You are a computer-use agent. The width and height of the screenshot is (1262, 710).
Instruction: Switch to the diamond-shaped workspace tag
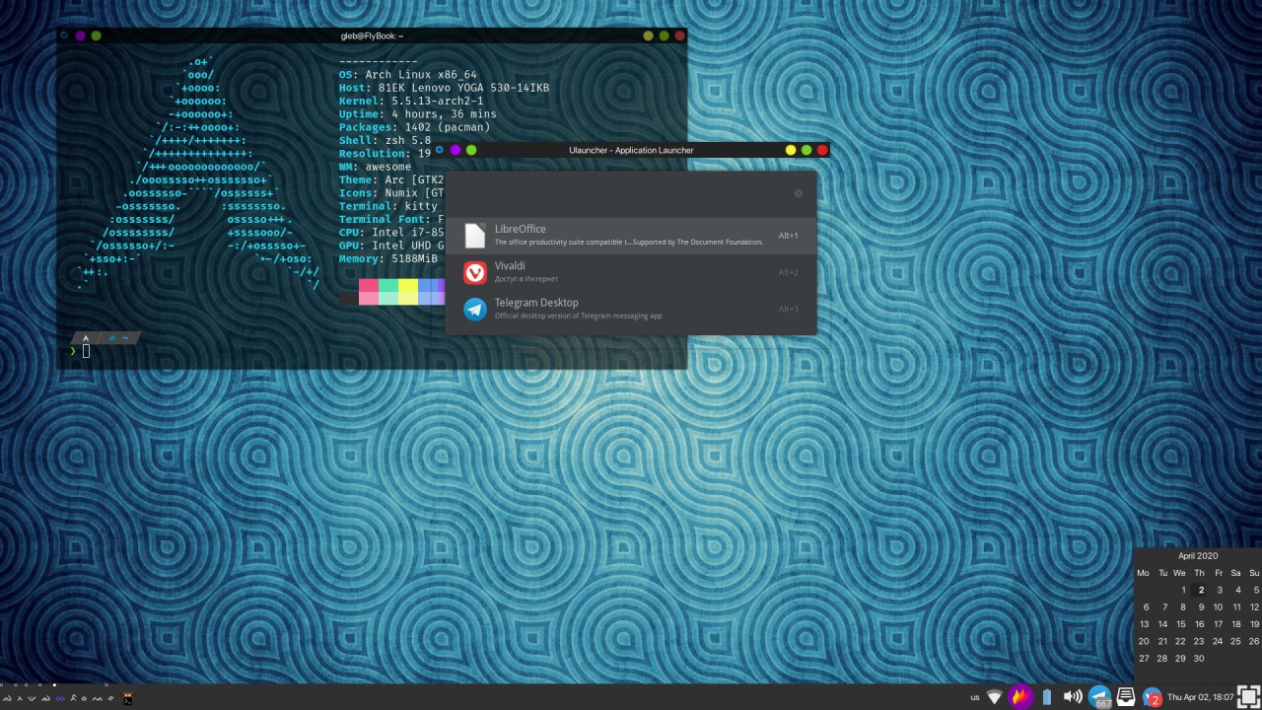[x=84, y=698]
